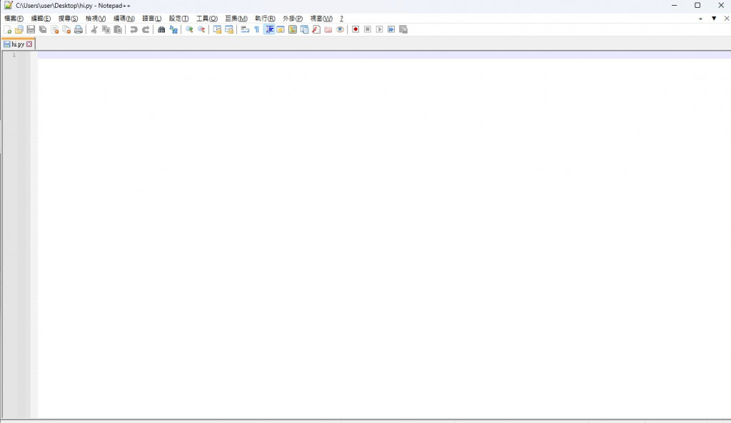Click the Close document toolbar icon
The width and height of the screenshot is (731, 423).
click(54, 29)
